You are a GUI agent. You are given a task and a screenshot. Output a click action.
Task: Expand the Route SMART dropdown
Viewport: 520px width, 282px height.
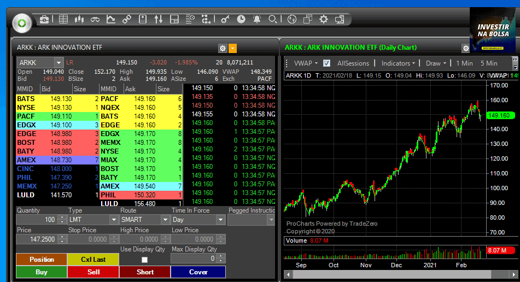pos(165,220)
